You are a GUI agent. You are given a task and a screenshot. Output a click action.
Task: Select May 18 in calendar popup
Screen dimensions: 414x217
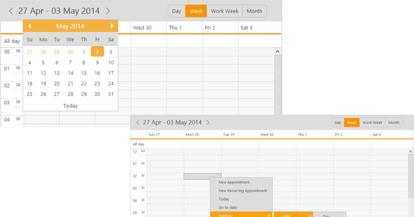(30, 83)
